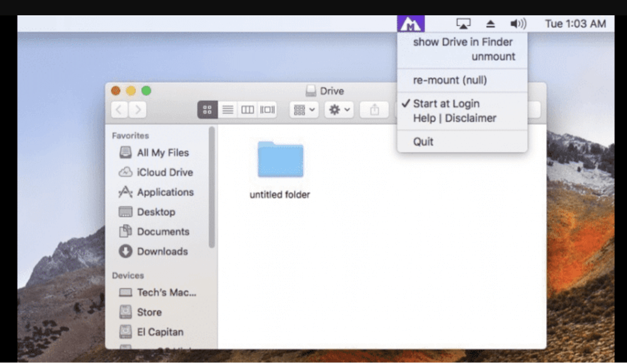Open AirPlay mirroring from the menu bar

point(463,23)
